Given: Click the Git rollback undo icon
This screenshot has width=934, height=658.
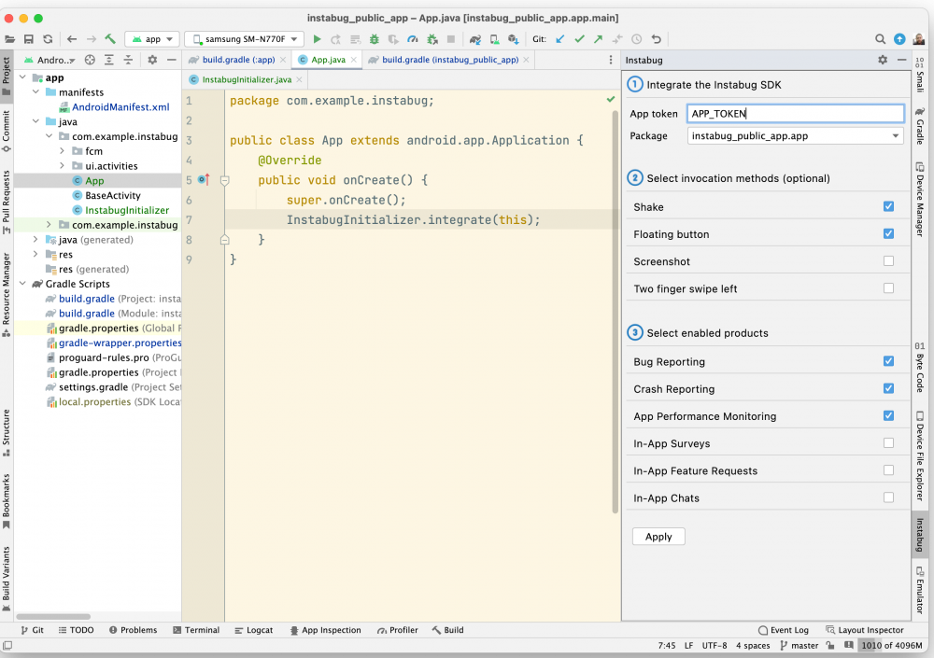Looking at the screenshot, I should click(656, 39).
